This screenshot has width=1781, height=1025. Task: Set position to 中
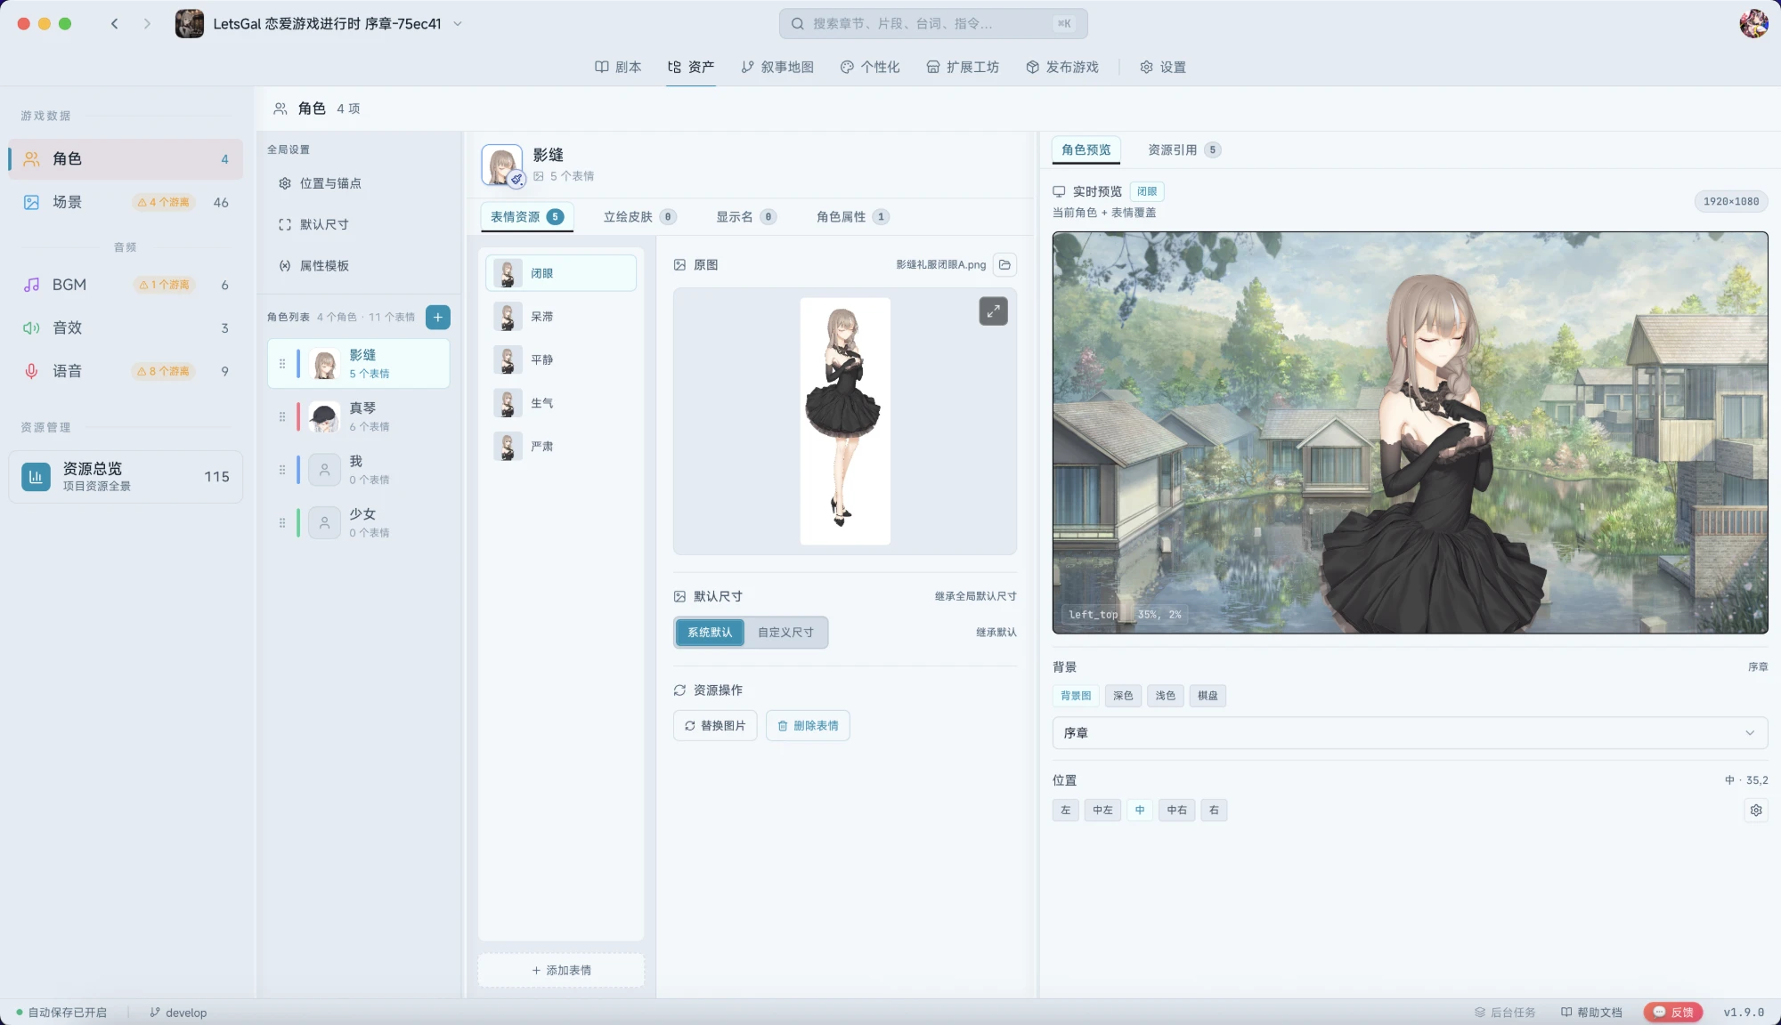coord(1140,811)
